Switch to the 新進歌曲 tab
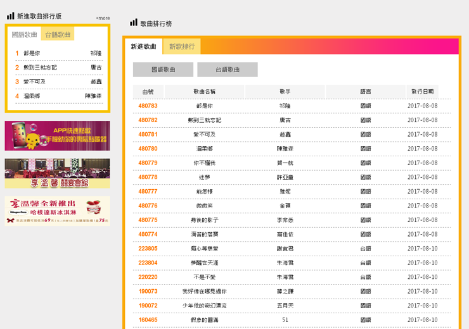The width and height of the screenshot is (469, 329). 143,47
